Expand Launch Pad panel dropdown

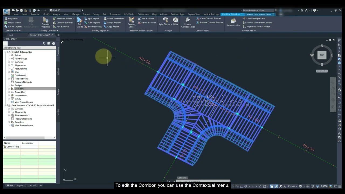pos(249,31)
